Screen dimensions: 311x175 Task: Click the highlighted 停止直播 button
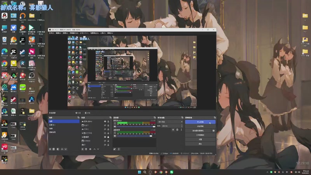(x=200, y=122)
